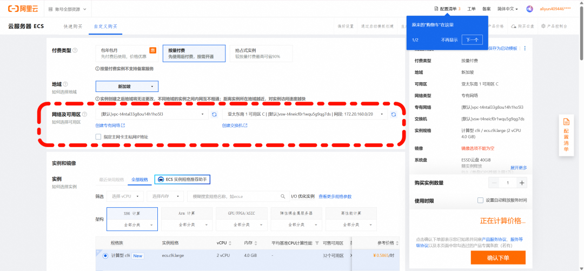Screen dimensions: 584x271
Task: Open the 亚太东南 1 可用区 C vSwitch dropdown
Action: click(x=305, y=115)
